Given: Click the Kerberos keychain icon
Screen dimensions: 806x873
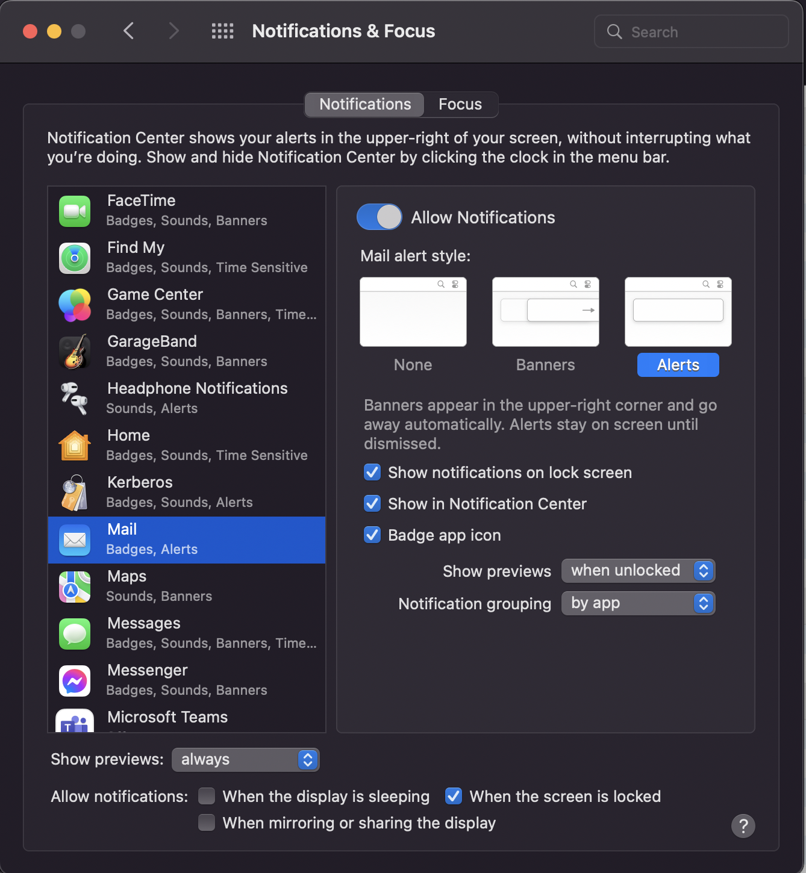Looking at the screenshot, I should coord(75,493).
